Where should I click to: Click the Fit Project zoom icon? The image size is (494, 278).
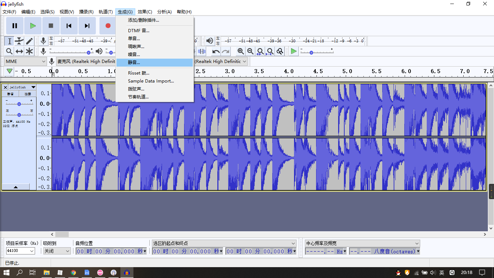[270, 51]
